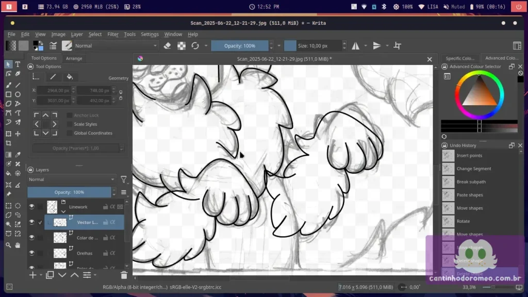The image size is (528, 297).
Task: Select the Gradient tool
Action: [8, 155]
